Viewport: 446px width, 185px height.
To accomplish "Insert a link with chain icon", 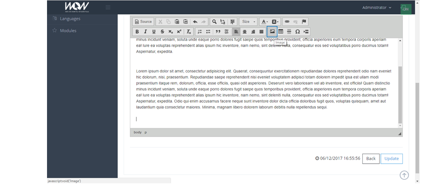I will click(287, 22).
